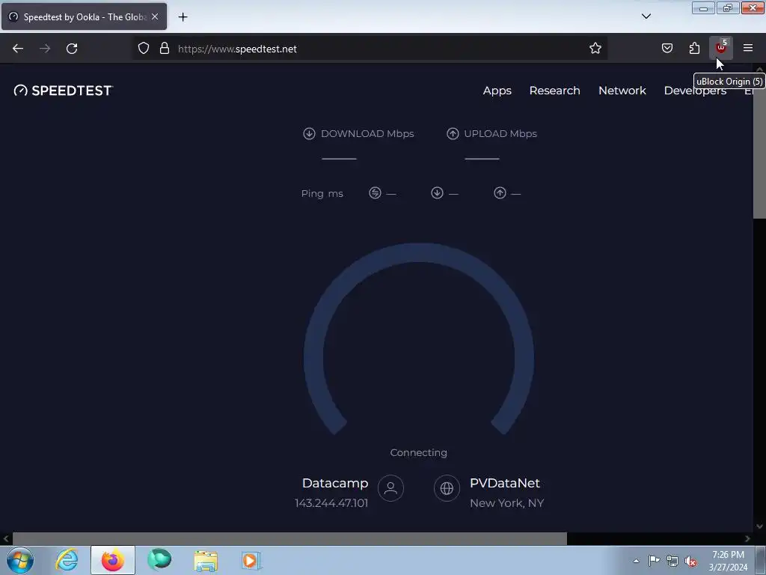
Task: Open the Apps menu item
Action: point(497,91)
